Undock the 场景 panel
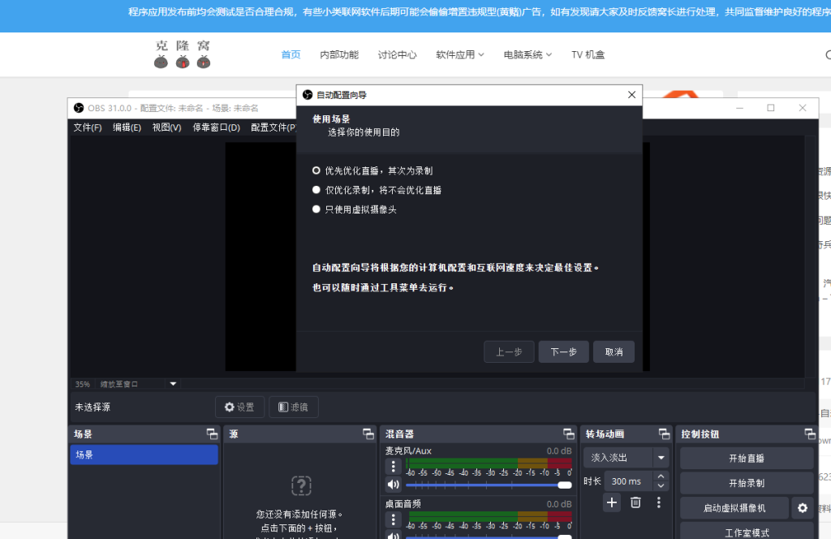The width and height of the screenshot is (831, 539). pyautogui.click(x=212, y=434)
